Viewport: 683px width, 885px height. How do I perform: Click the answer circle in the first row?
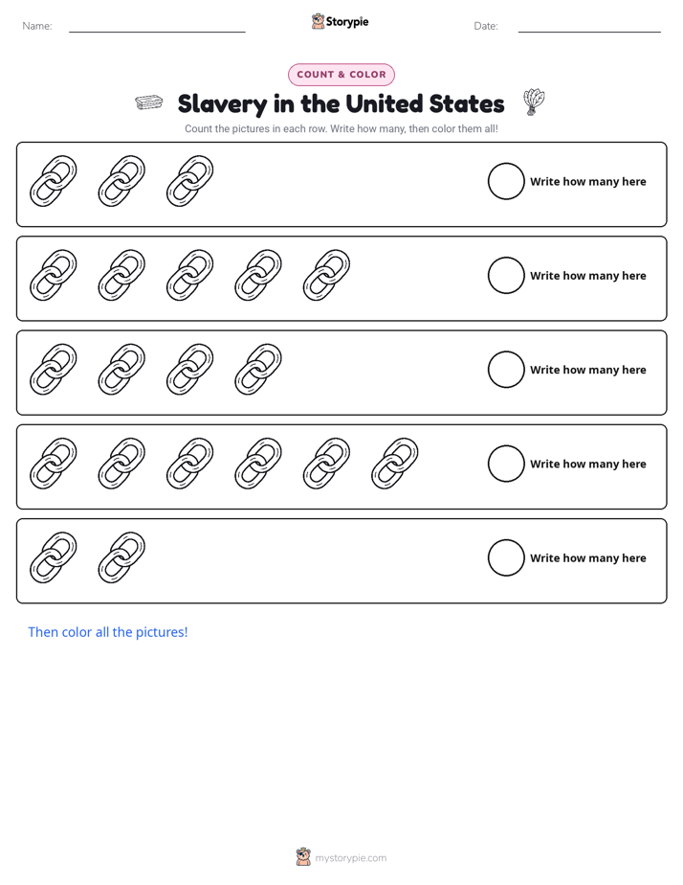(506, 181)
